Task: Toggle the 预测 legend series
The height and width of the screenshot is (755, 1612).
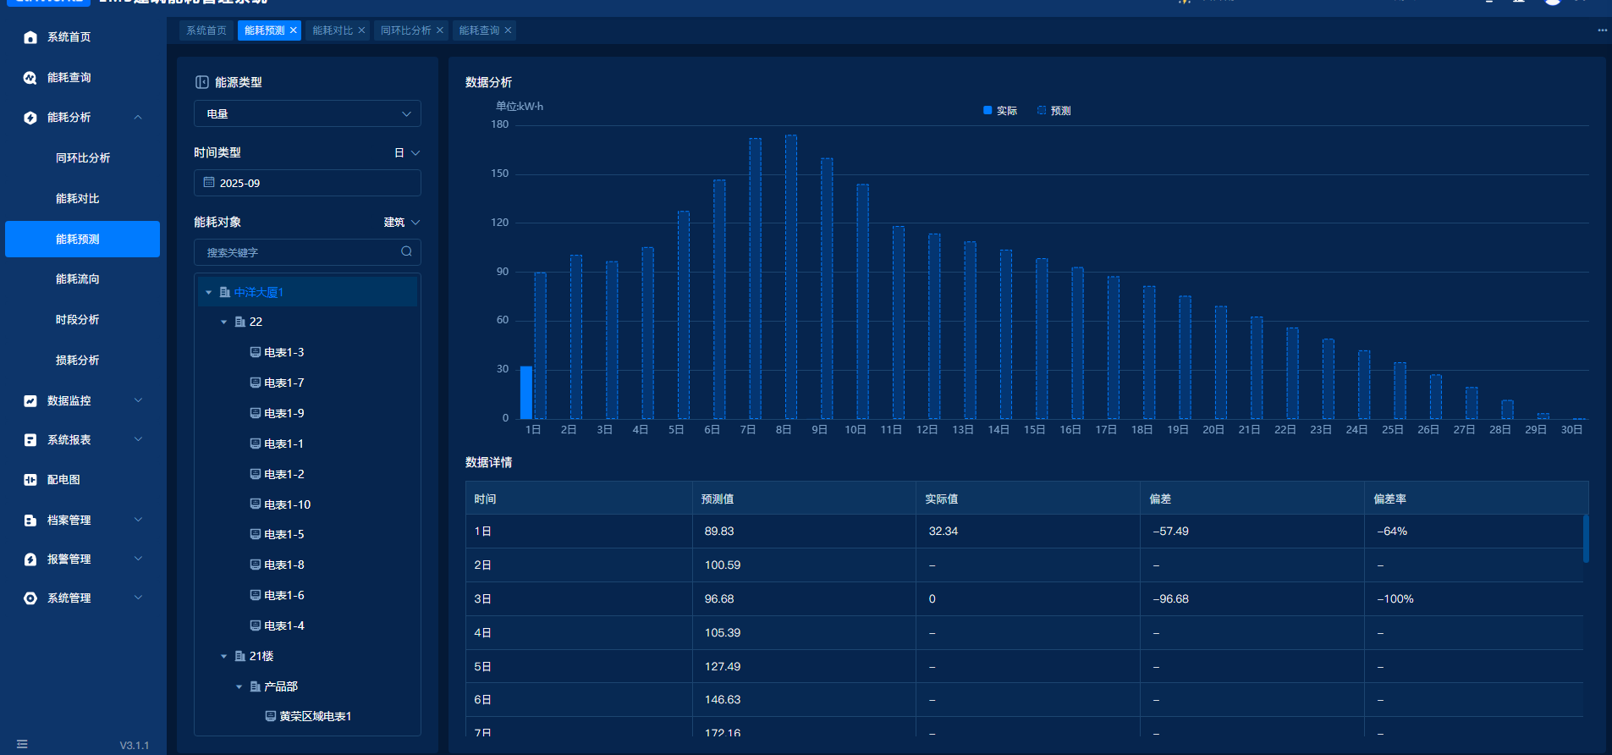Action: click(1054, 111)
